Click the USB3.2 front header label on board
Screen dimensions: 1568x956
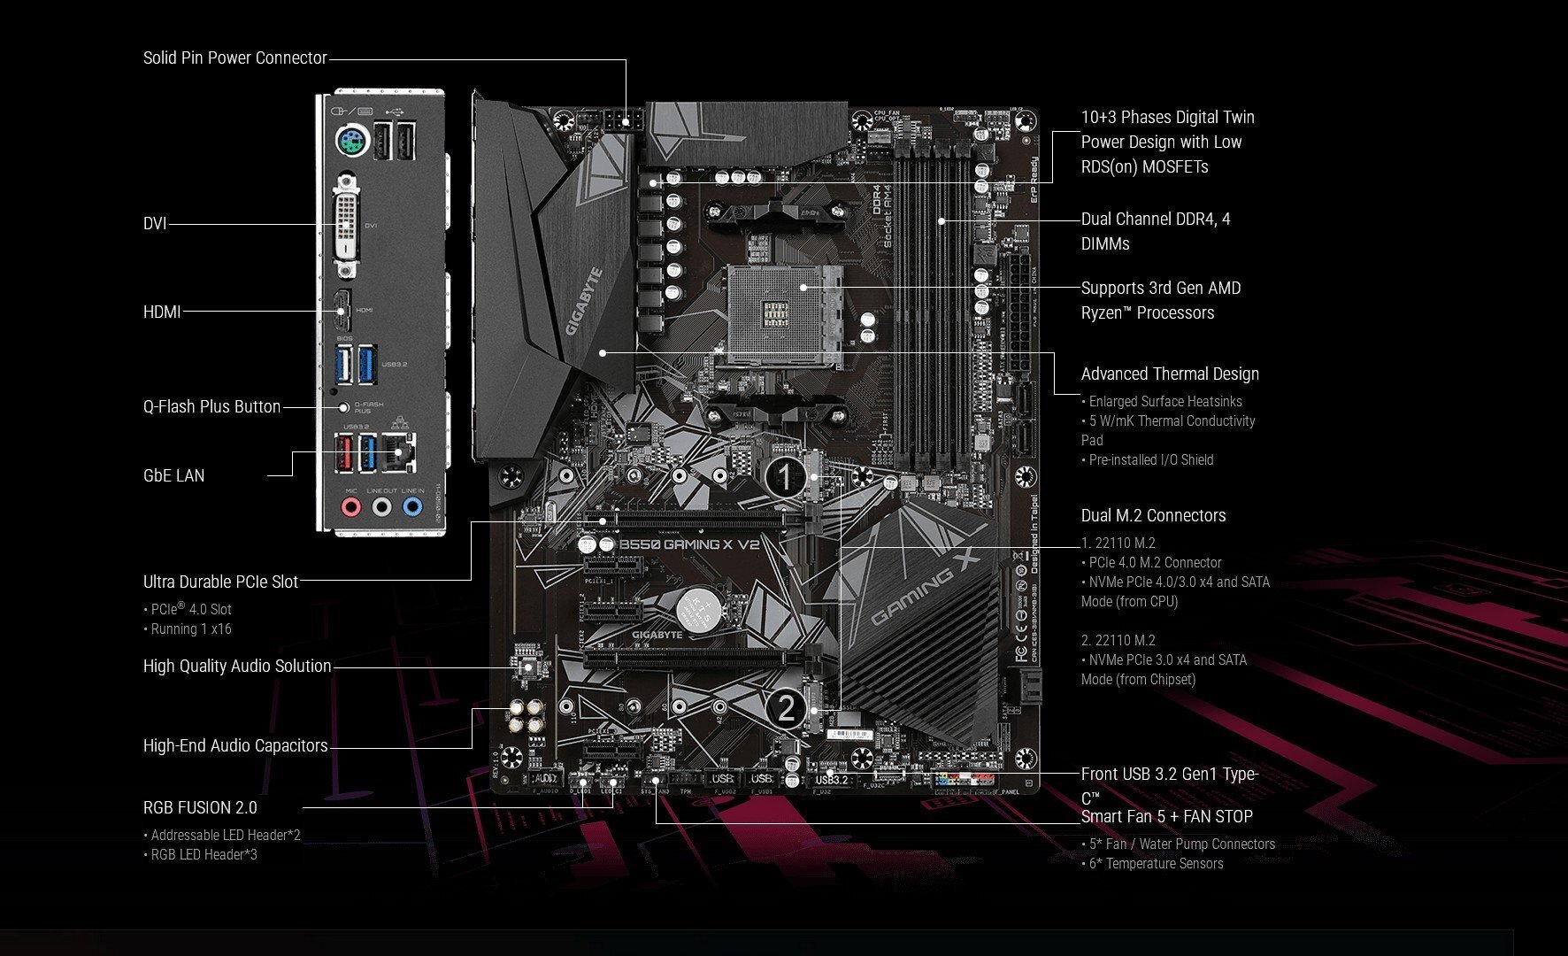[x=832, y=780]
